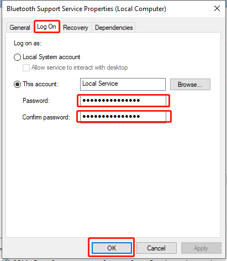The image size is (227, 261).
Task: Open the Recovery tab
Action: (76, 28)
